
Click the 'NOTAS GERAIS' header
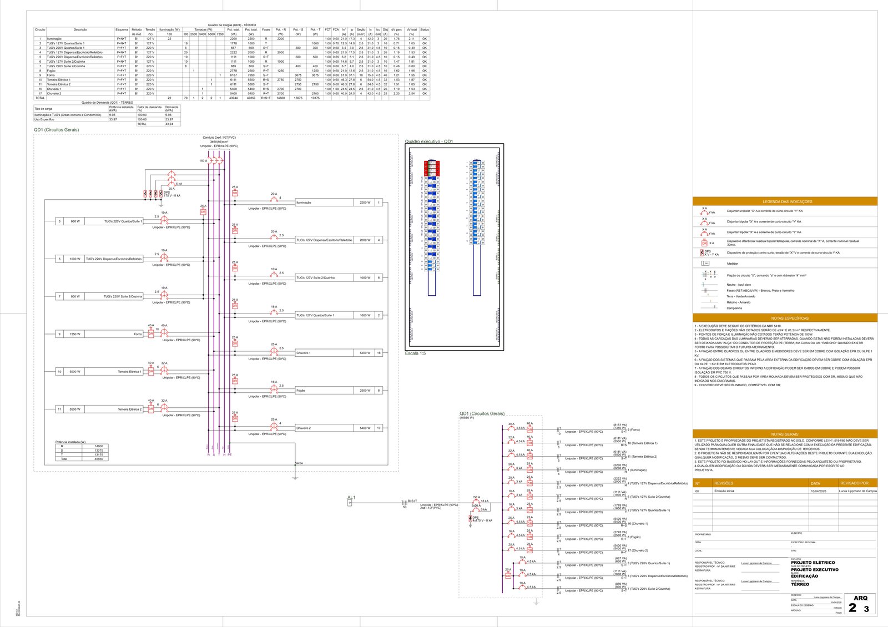coord(785,434)
